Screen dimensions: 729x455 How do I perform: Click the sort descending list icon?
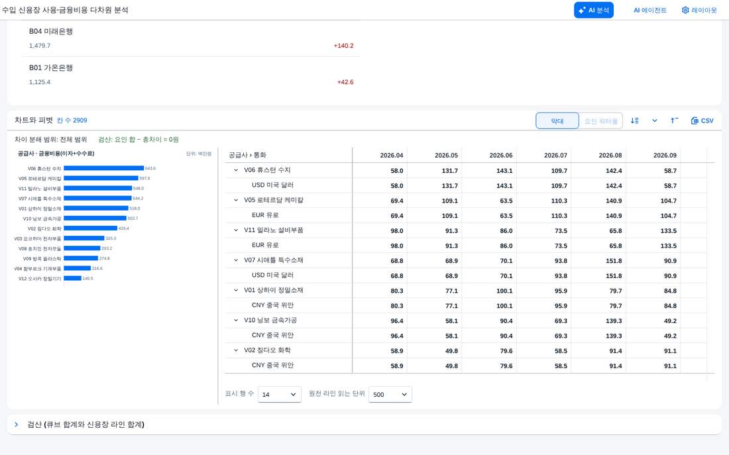(635, 121)
